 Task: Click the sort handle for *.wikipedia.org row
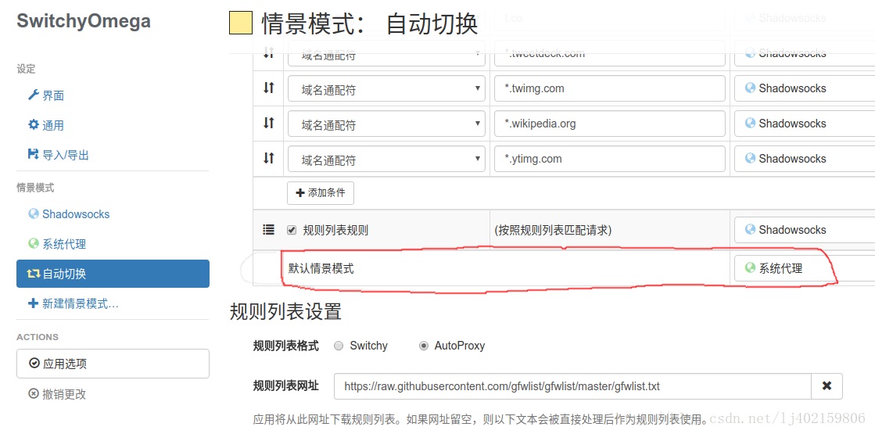[269, 123]
